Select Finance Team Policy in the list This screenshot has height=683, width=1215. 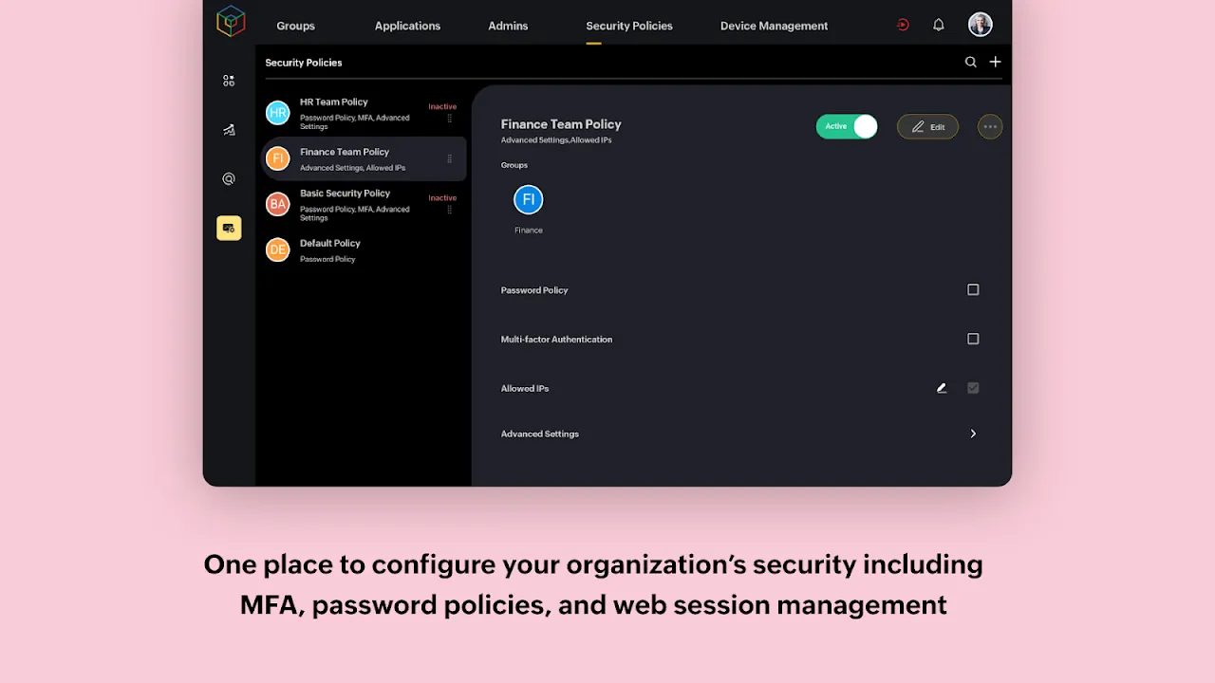(x=364, y=158)
